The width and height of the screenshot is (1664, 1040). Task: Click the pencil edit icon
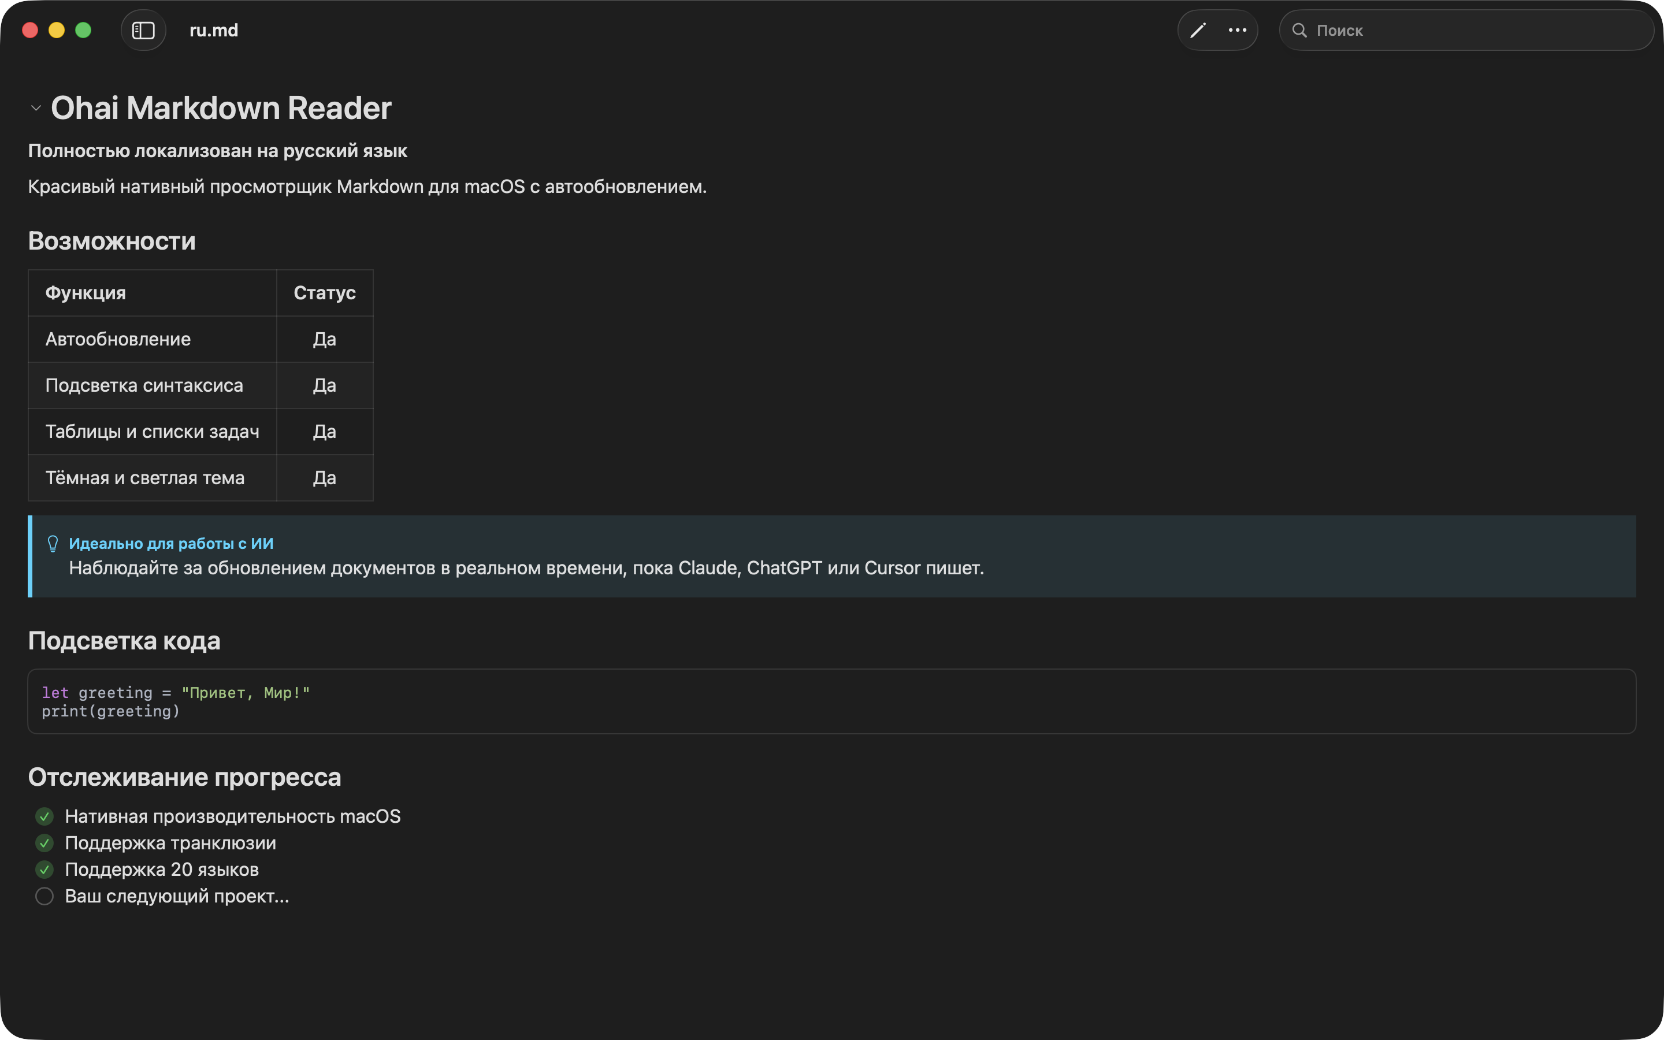click(x=1198, y=30)
